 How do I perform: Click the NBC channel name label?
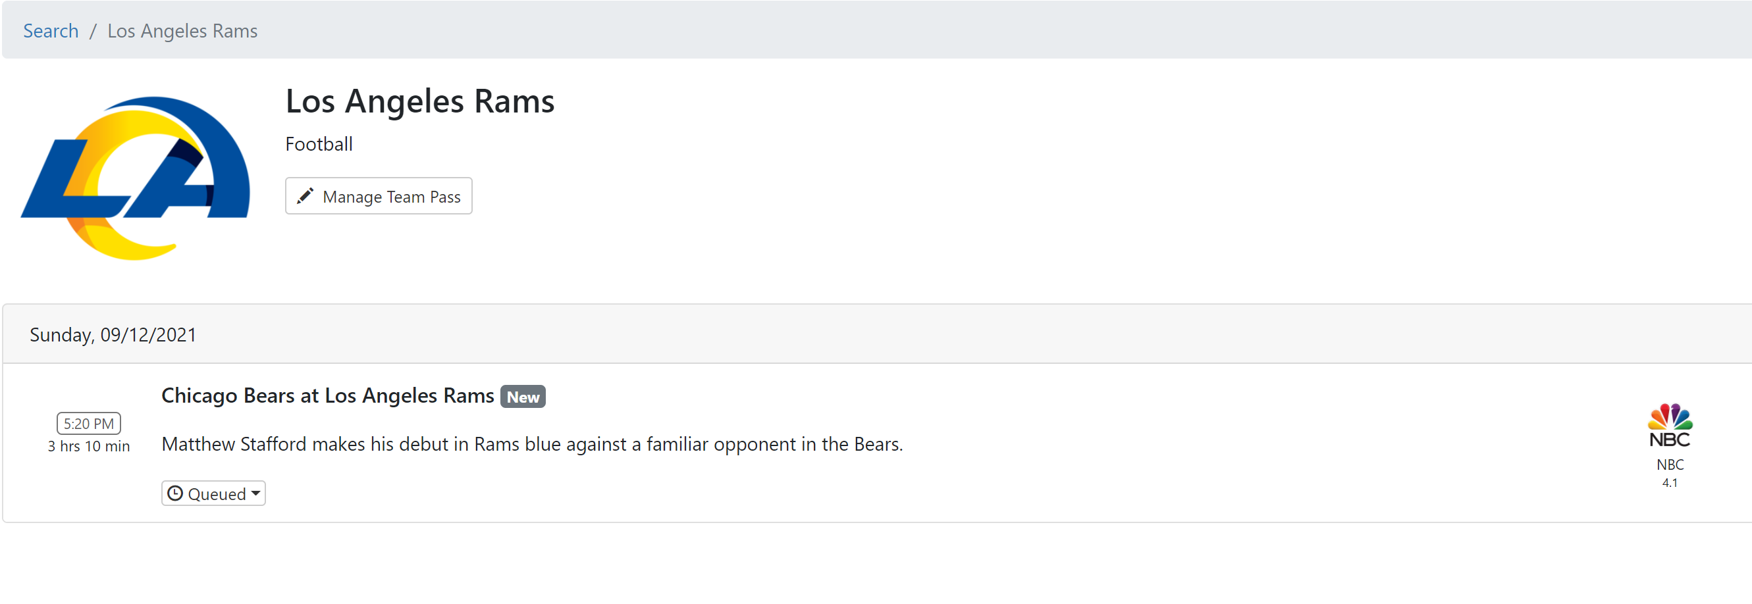1670,465
